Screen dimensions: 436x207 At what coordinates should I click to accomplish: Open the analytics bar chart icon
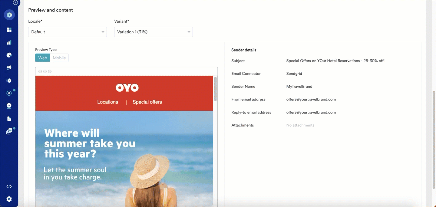coord(9,42)
